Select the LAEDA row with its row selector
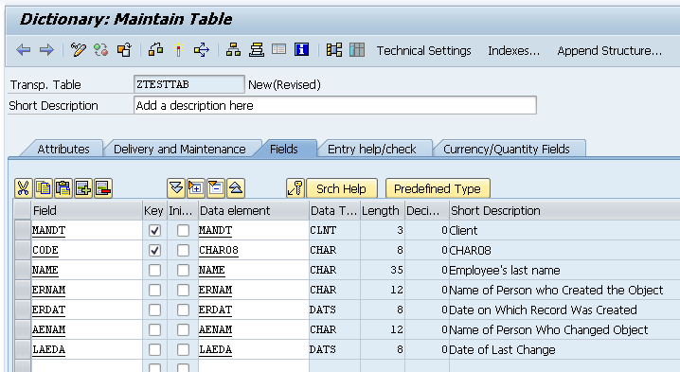Screen dimensions: 680x372 pyautogui.click(x=22, y=350)
